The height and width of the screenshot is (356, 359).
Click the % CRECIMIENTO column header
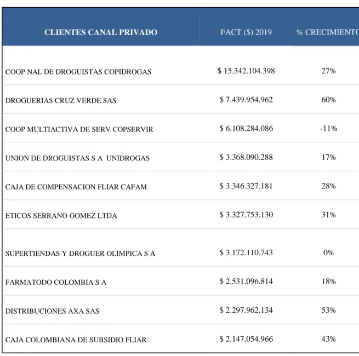coord(328,32)
